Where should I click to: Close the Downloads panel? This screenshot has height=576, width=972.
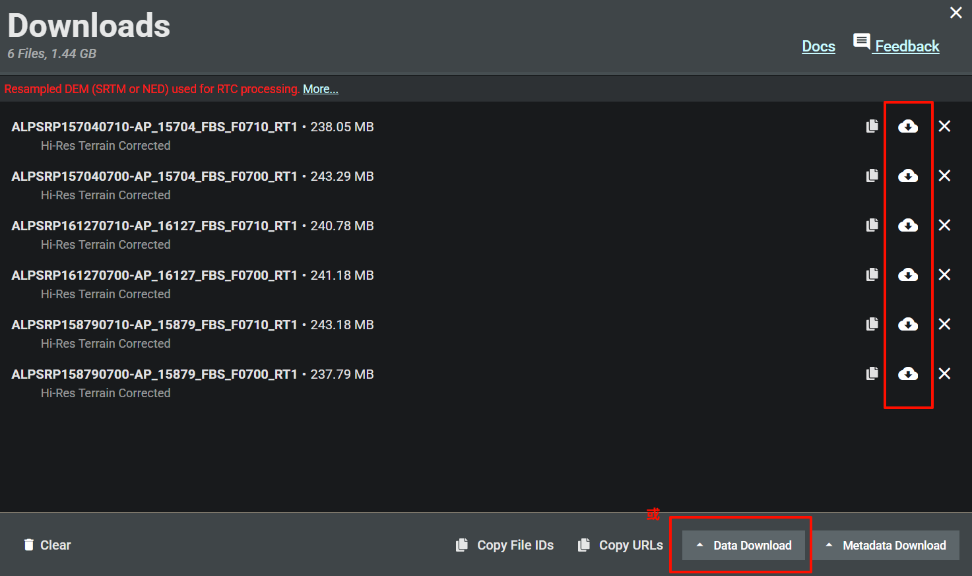[x=956, y=13]
